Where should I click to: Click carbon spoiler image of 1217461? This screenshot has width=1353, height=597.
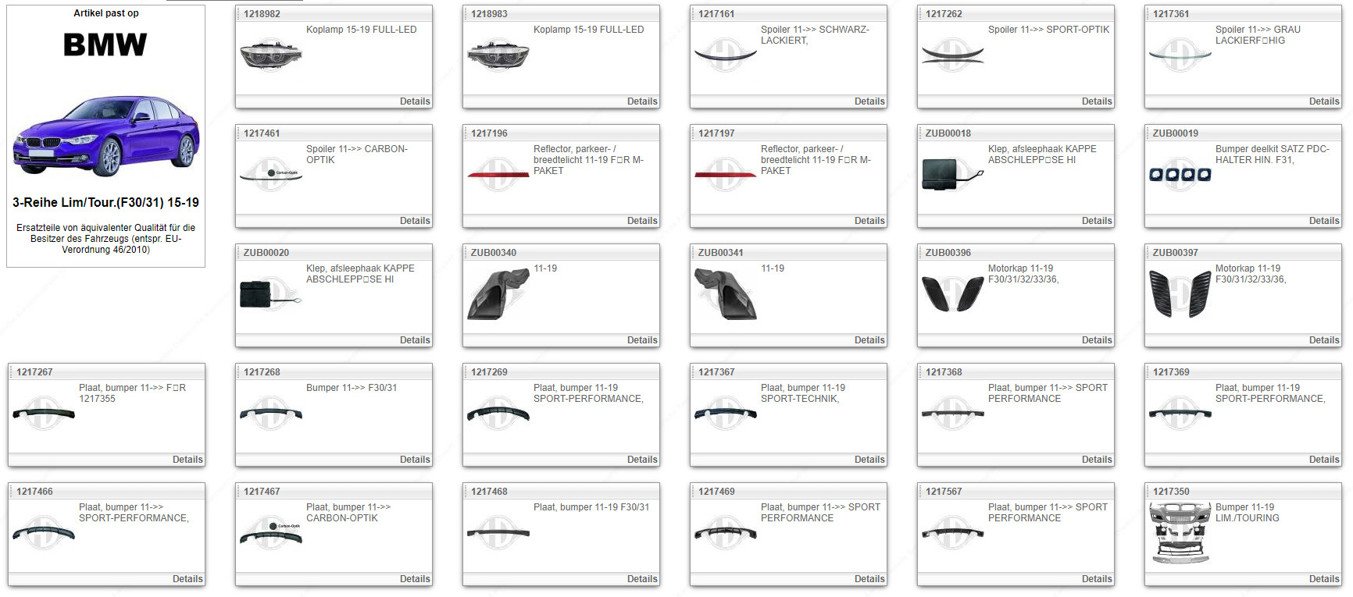[270, 174]
